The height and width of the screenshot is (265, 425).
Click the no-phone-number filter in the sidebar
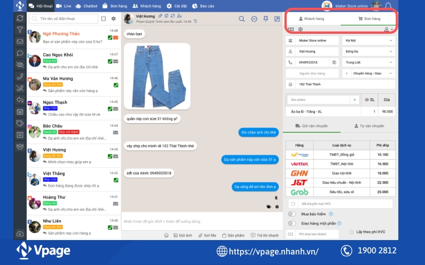pyautogui.click(x=20, y=88)
